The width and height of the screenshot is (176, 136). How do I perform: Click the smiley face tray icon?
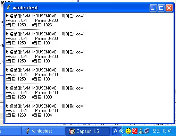coord(128,131)
